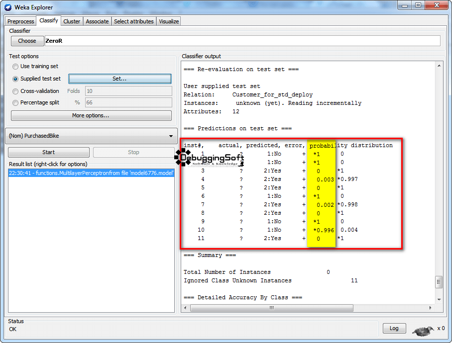Viewport: 452px width, 343px height.
Task: Click the Weka bird status icon
Action: click(x=423, y=331)
